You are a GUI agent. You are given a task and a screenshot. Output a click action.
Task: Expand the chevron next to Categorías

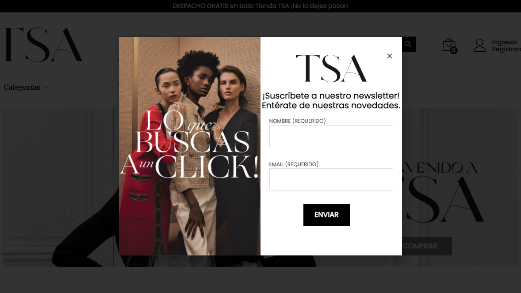click(46, 88)
